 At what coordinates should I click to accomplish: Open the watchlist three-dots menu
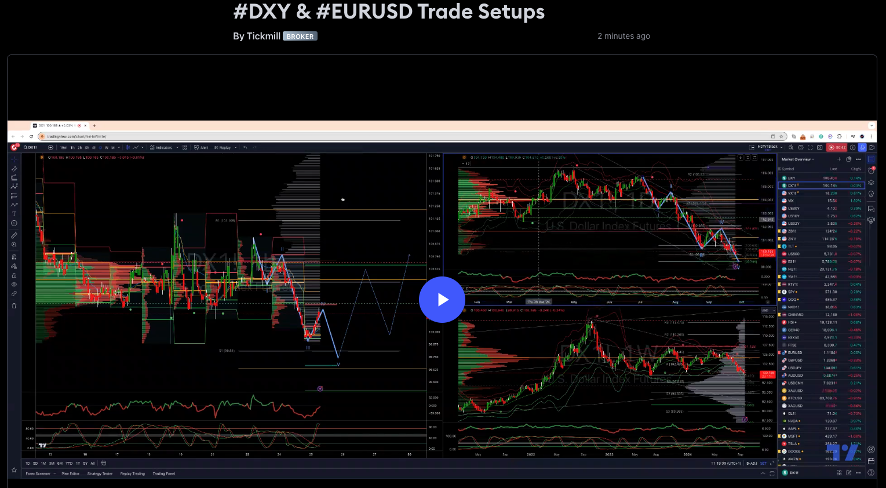coord(858,159)
